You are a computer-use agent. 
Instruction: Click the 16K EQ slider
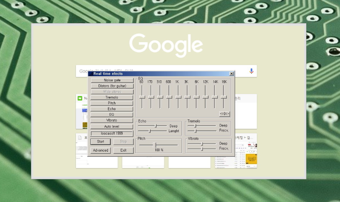pos(223,97)
